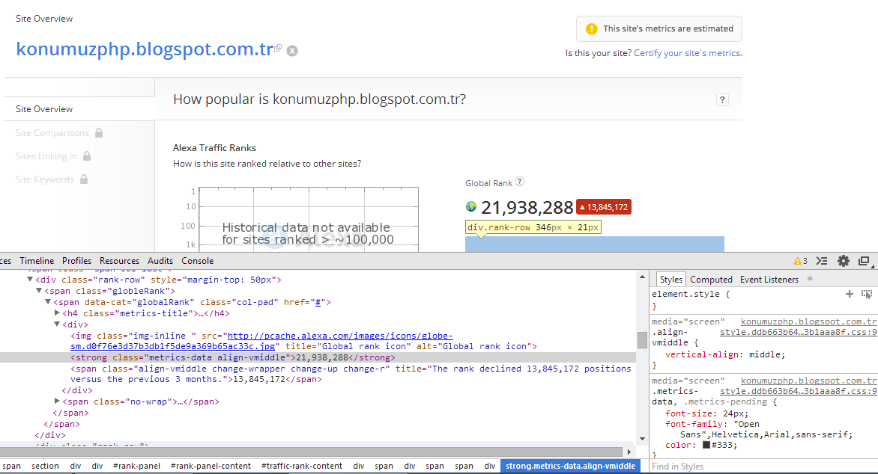Collapse the span data-cat globalRank node

tap(48, 302)
